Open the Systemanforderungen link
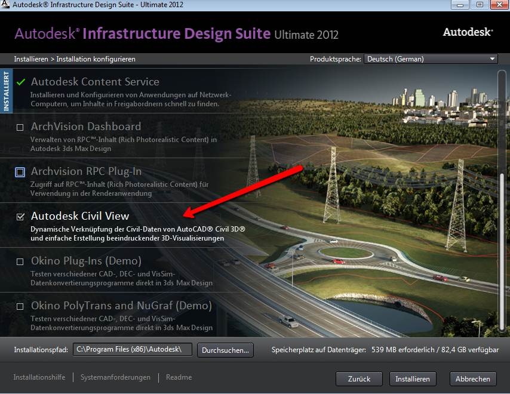 coord(115,377)
